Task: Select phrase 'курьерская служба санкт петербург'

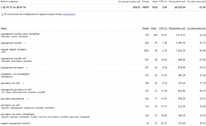Action: coord(20,34)
